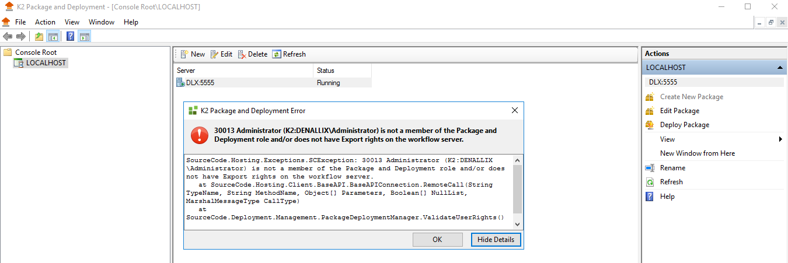
Task: Click Help in Actions pane
Action: [667, 197]
